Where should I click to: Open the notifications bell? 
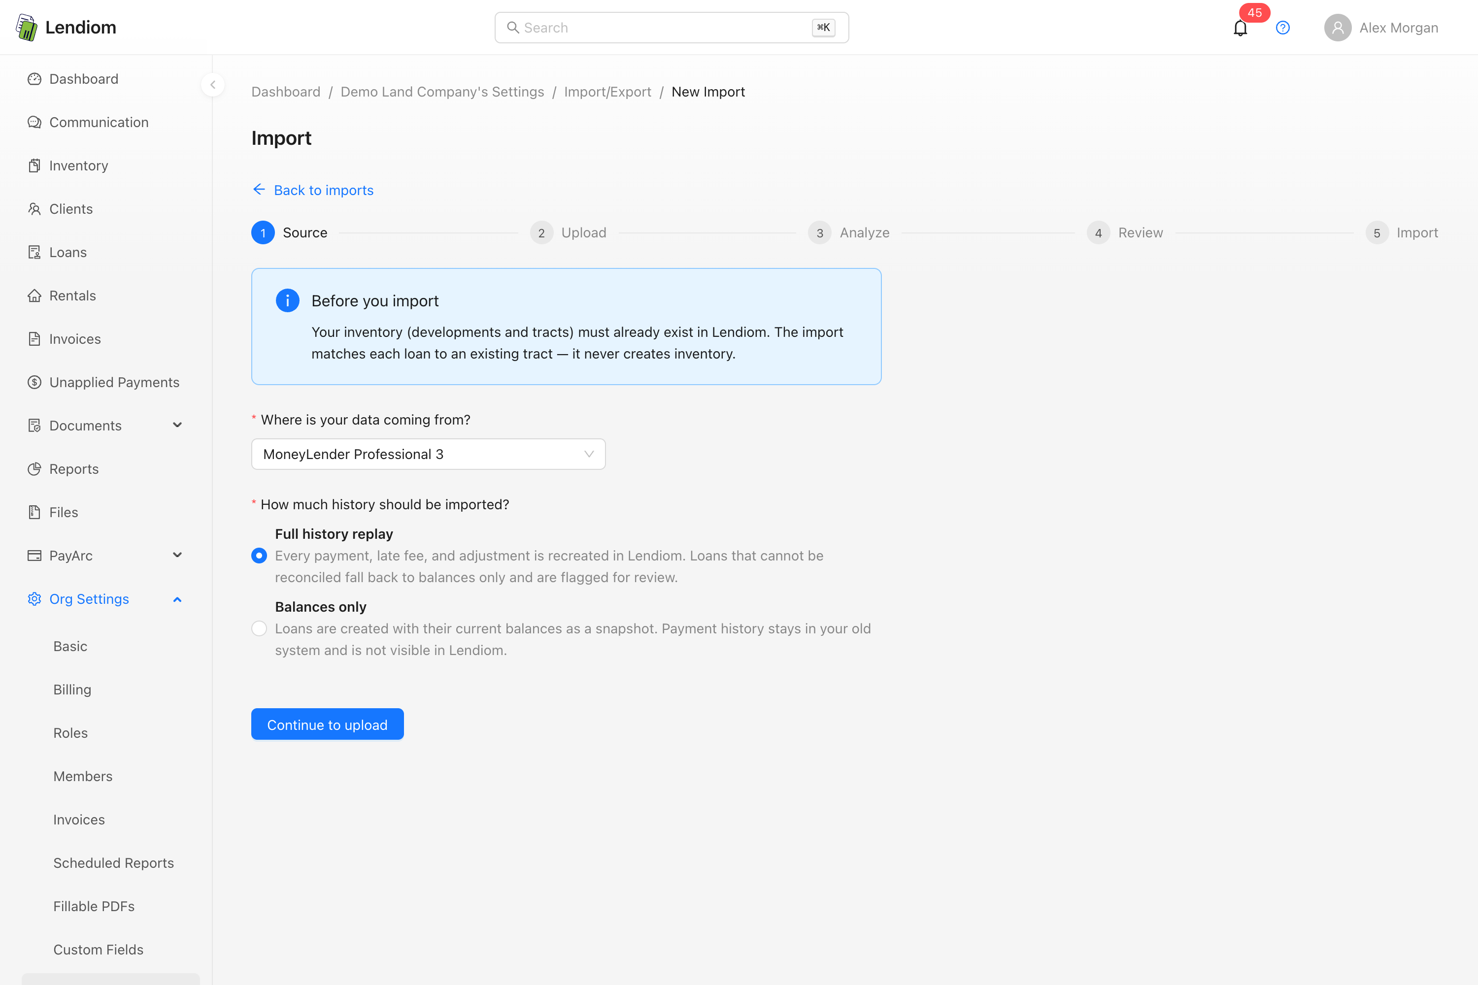[1240, 28]
